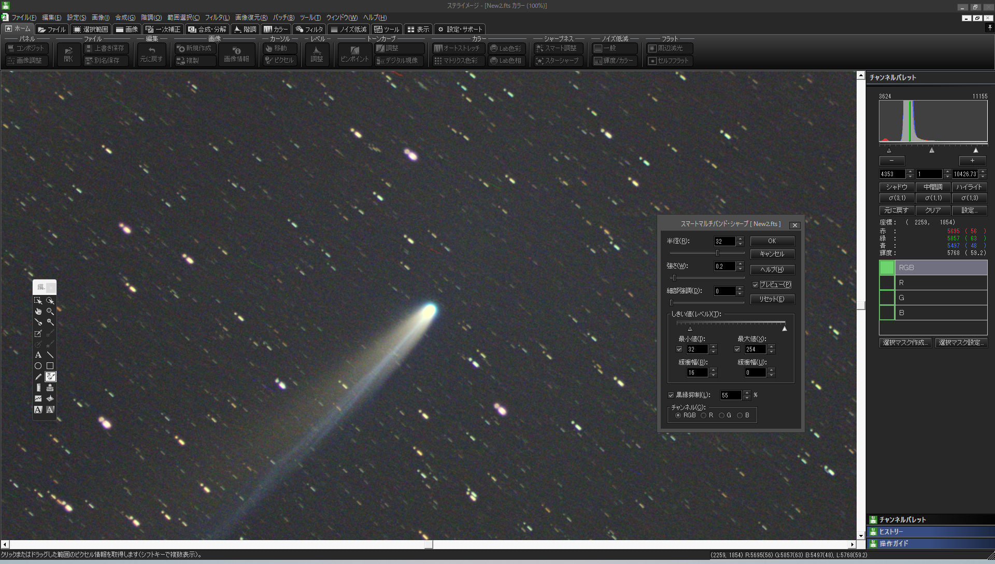Toggle the プレビュー(P) checkbox

click(756, 285)
